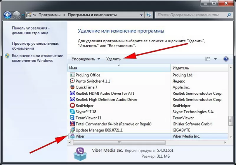Viewport: 236px width, 165px height.
Task: Expand the address bar history dropdown
Action: (141, 15)
